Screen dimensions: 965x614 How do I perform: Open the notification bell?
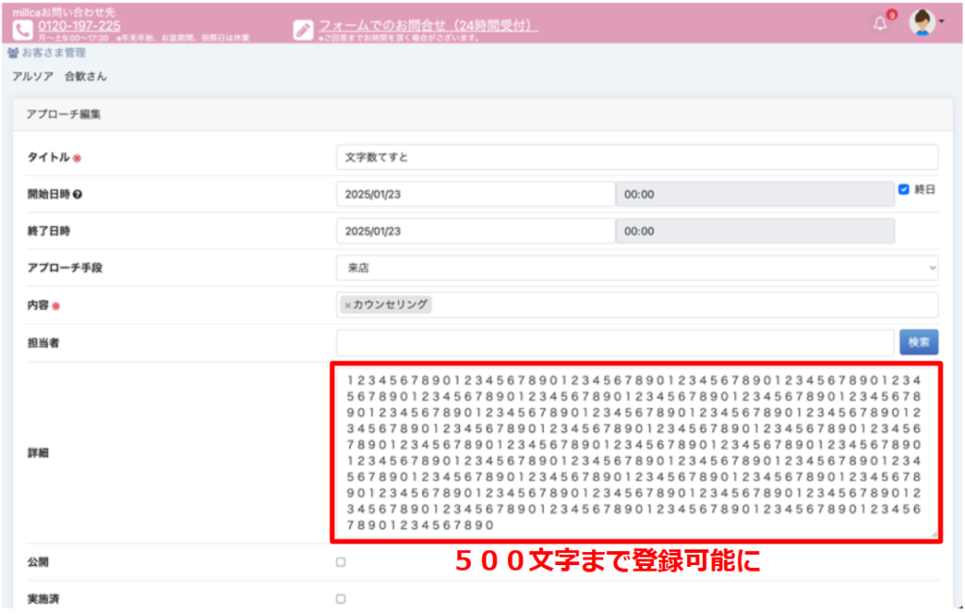point(880,24)
